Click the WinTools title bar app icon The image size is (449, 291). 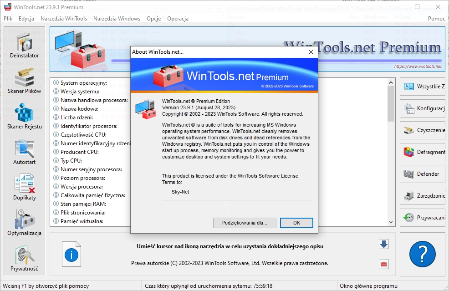(x=8, y=7)
